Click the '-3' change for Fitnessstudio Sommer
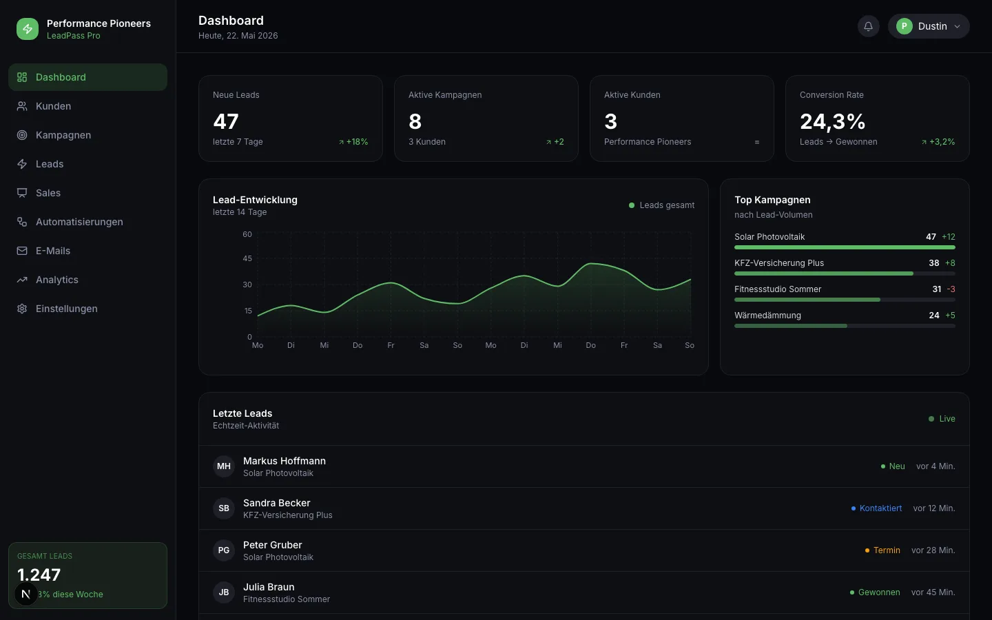992x620 pixels. click(951, 289)
